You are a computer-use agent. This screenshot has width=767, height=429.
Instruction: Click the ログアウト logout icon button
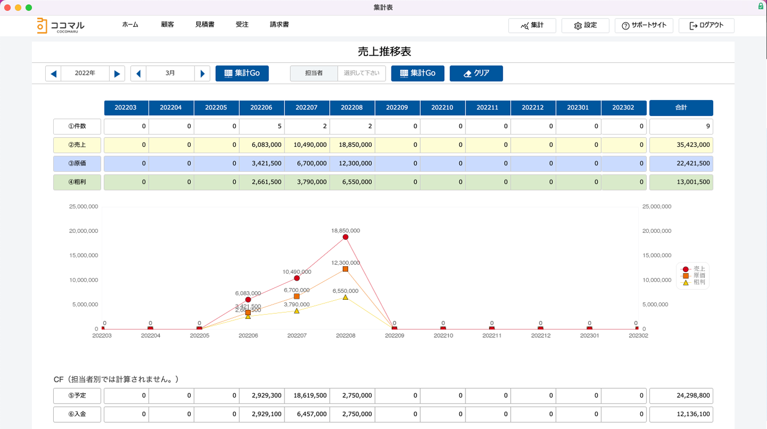click(706, 26)
